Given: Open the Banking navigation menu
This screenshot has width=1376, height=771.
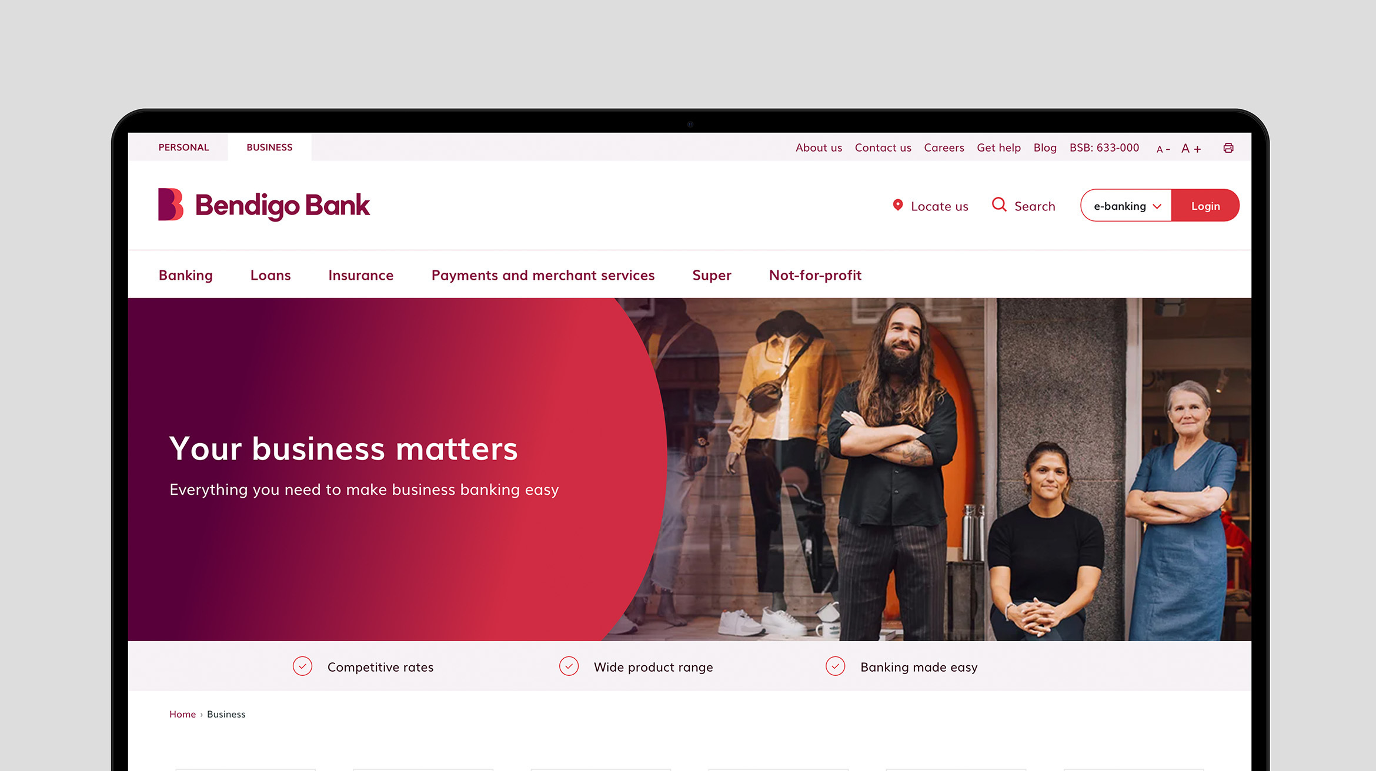Looking at the screenshot, I should point(186,275).
